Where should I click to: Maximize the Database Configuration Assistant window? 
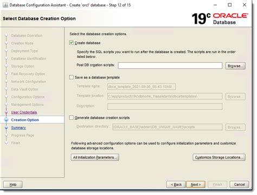click(230, 5)
